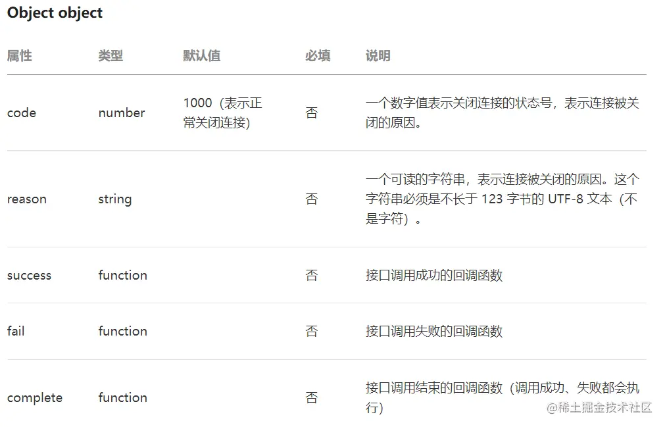This screenshot has height=427, width=665.
Task: Click 'function' in the success row
Action: click(x=123, y=275)
